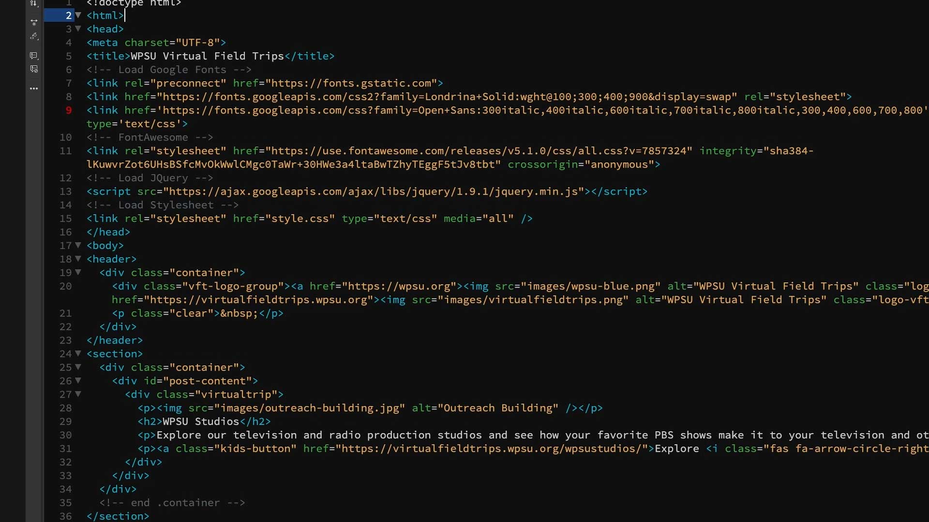
Task: Collapse the container div at line 19
Action: pyautogui.click(x=78, y=273)
